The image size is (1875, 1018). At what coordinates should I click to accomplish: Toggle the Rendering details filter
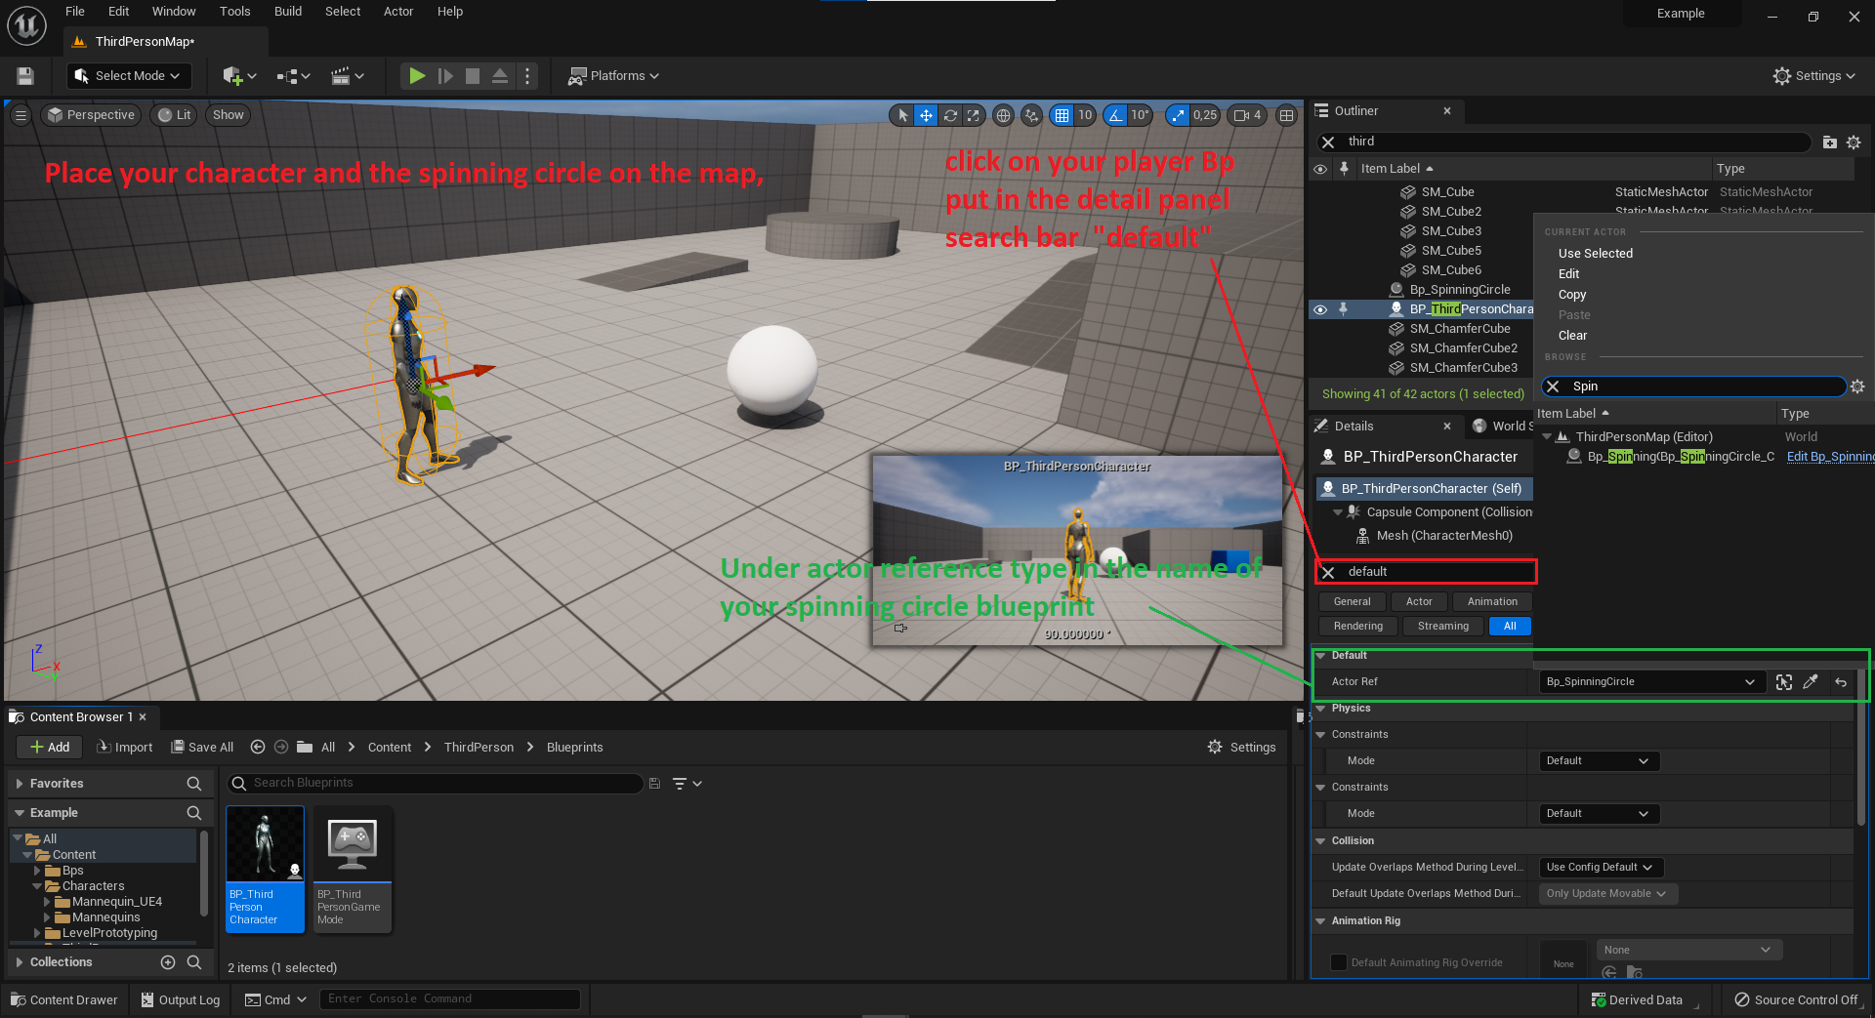(x=1358, y=627)
